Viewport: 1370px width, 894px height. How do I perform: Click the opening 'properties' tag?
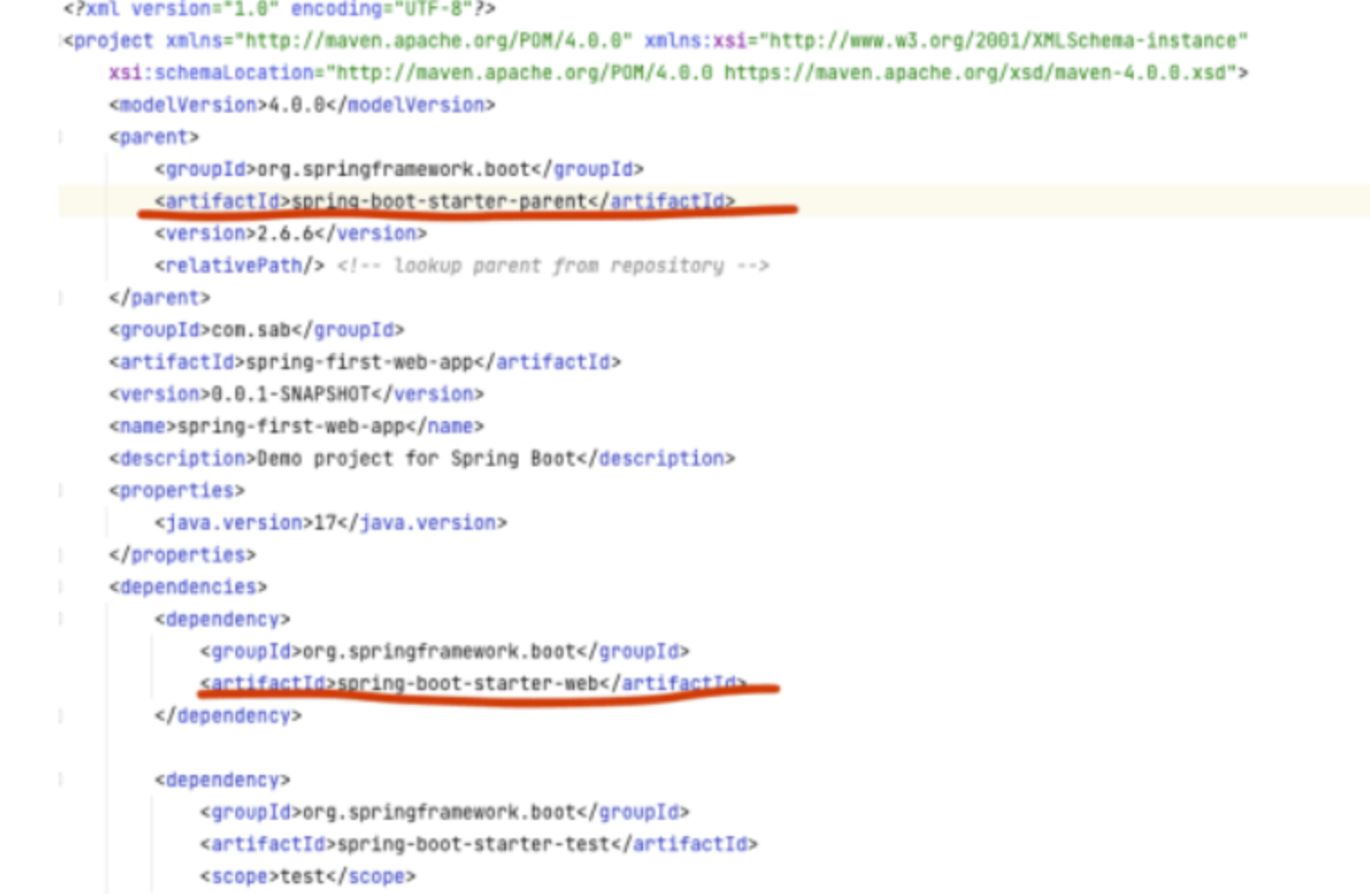point(177,491)
